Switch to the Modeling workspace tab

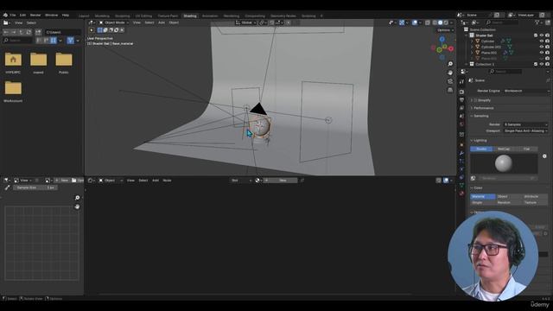[102, 16]
